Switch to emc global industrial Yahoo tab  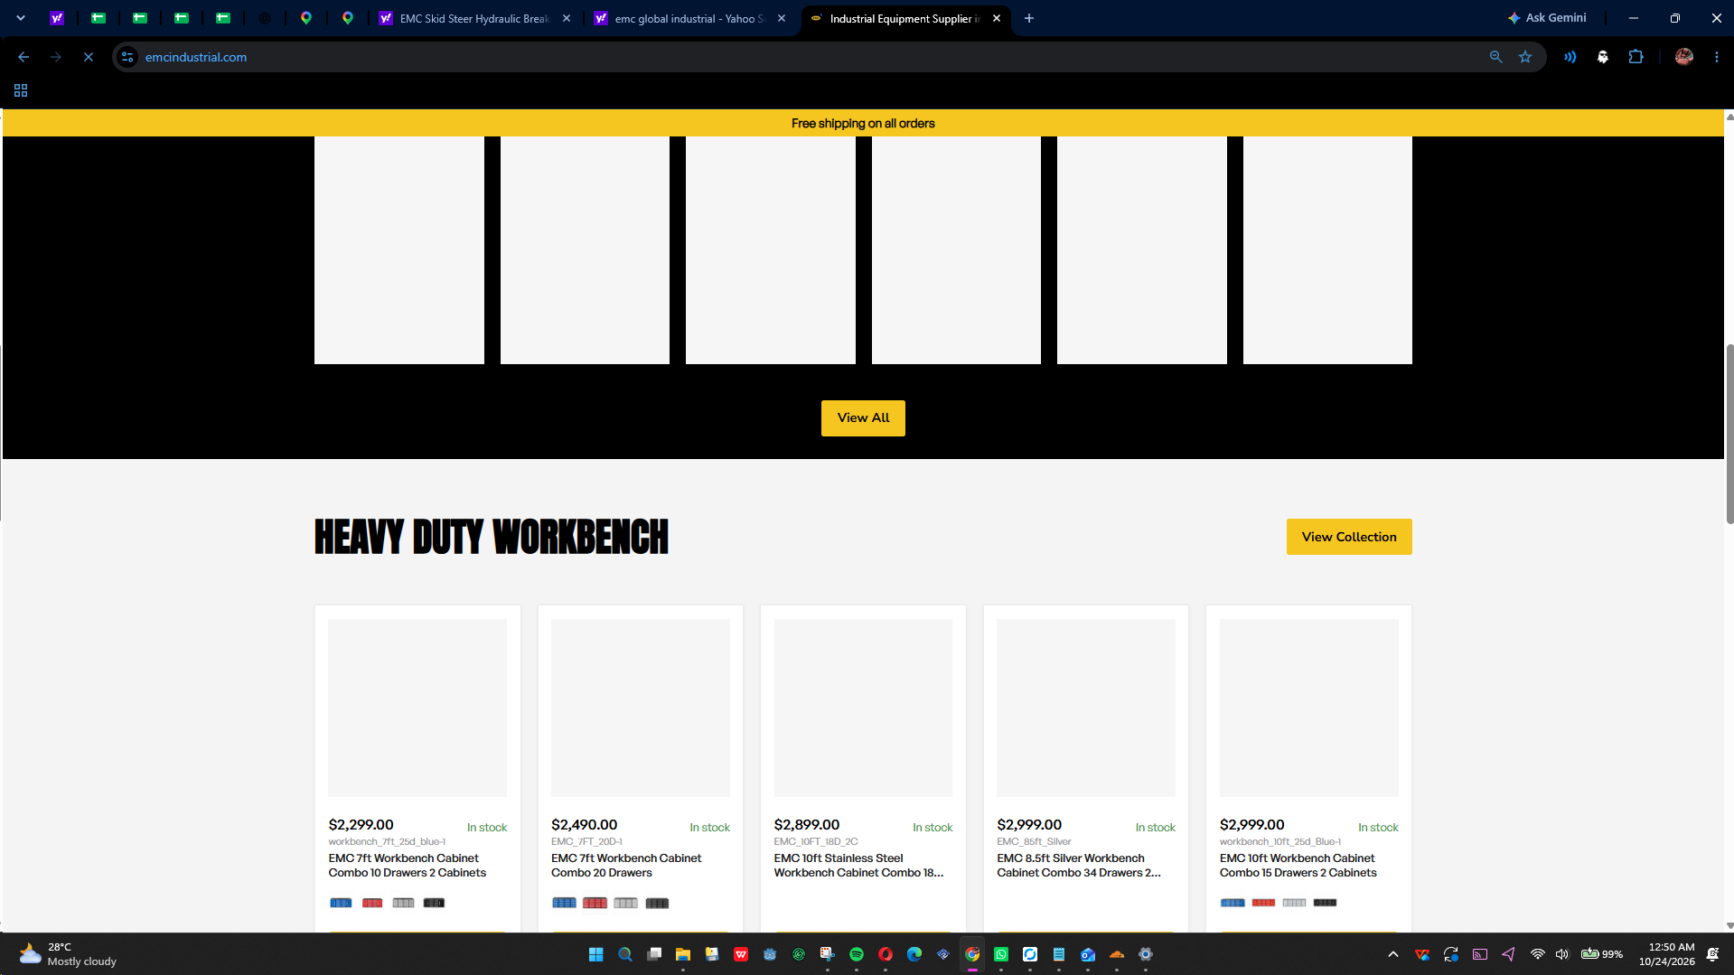click(x=690, y=18)
